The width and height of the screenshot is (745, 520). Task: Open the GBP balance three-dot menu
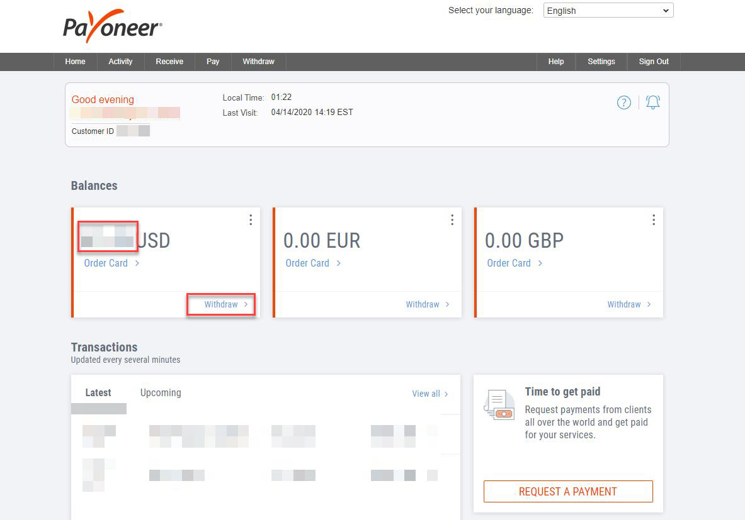(654, 219)
